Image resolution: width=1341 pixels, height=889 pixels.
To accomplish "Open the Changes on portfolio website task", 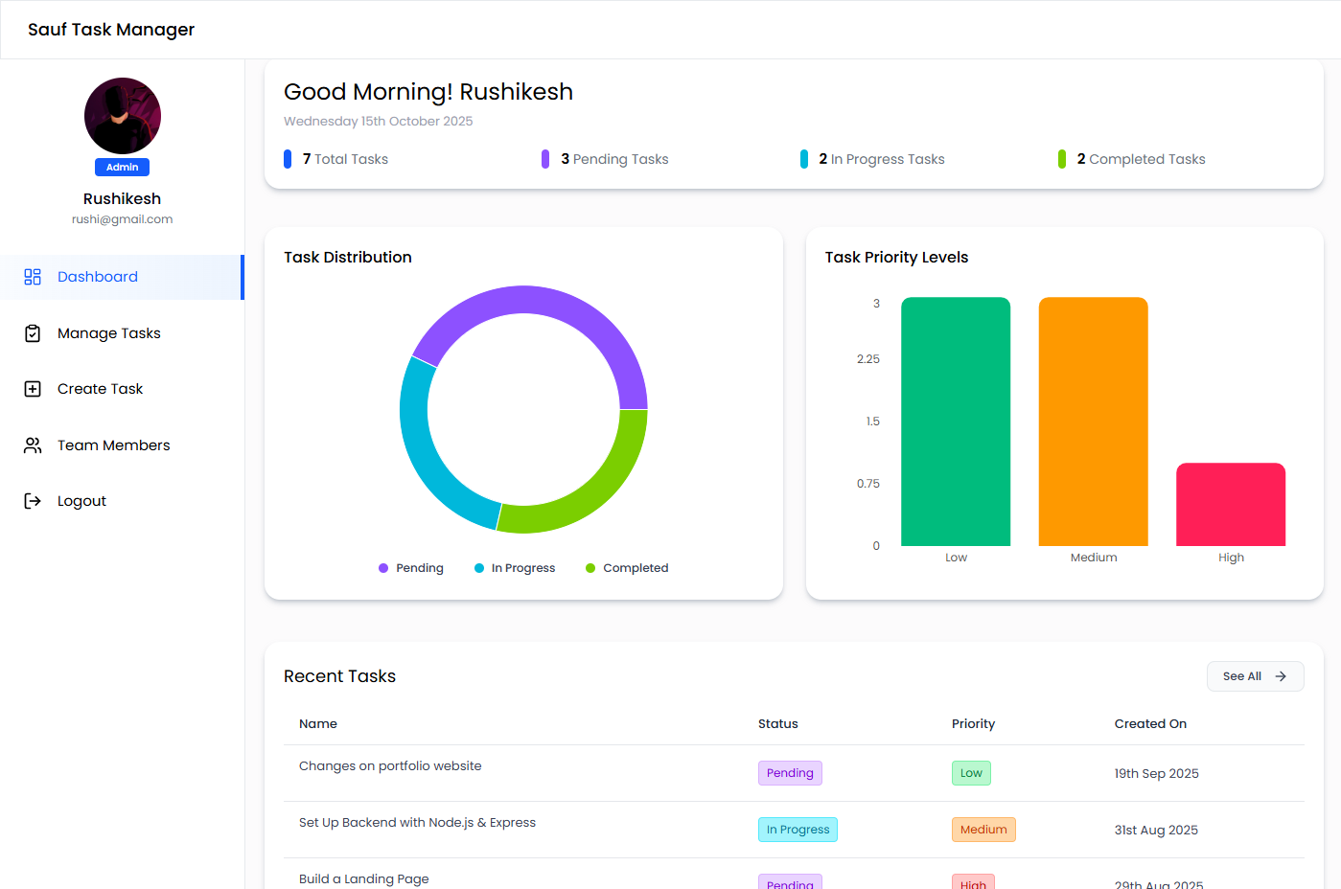I will click(x=390, y=766).
